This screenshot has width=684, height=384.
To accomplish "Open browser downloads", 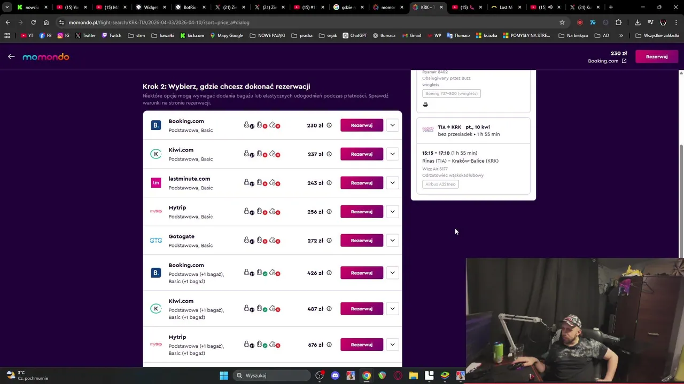I will [x=638, y=22].
